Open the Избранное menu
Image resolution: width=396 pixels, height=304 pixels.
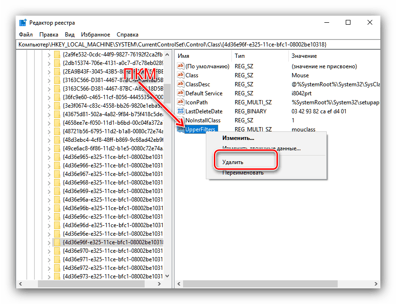(x=95, y=35)
